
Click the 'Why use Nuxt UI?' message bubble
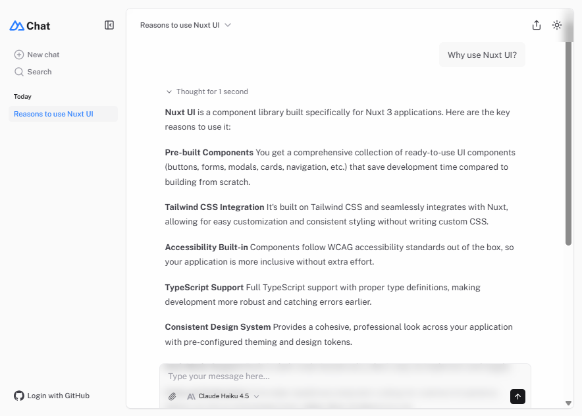(482, 55)
